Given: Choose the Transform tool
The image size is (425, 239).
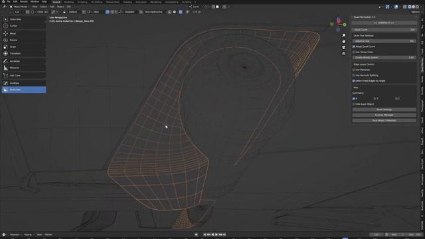Looking at the screenshot, I should point(24,53).
